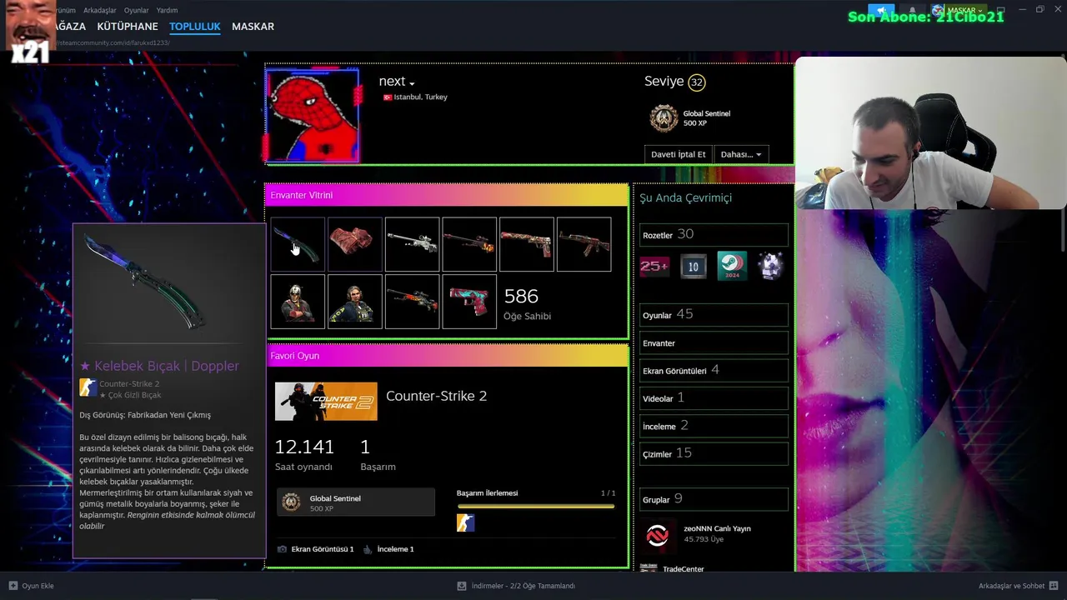This screenshot has width=1067, height=600.
Task: Open the purple crystal badge
Action: tap(771, 266)
